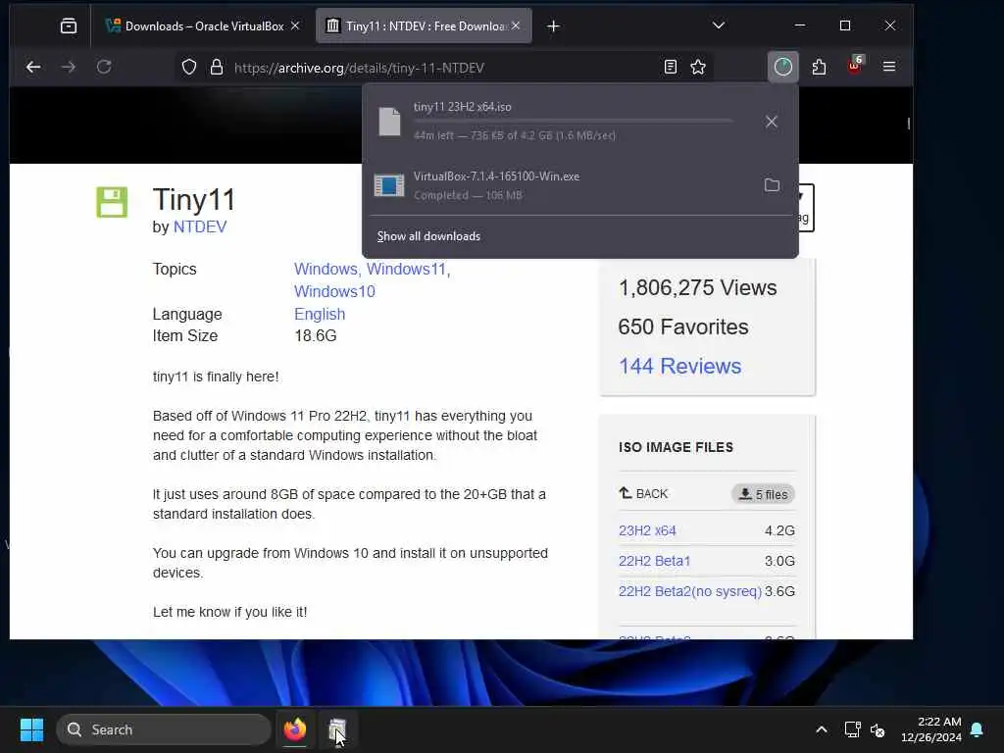This screenshot has width=1004, height=753.
Task: Click the downloads progress toolbar icon
Action: pos(782,67)
